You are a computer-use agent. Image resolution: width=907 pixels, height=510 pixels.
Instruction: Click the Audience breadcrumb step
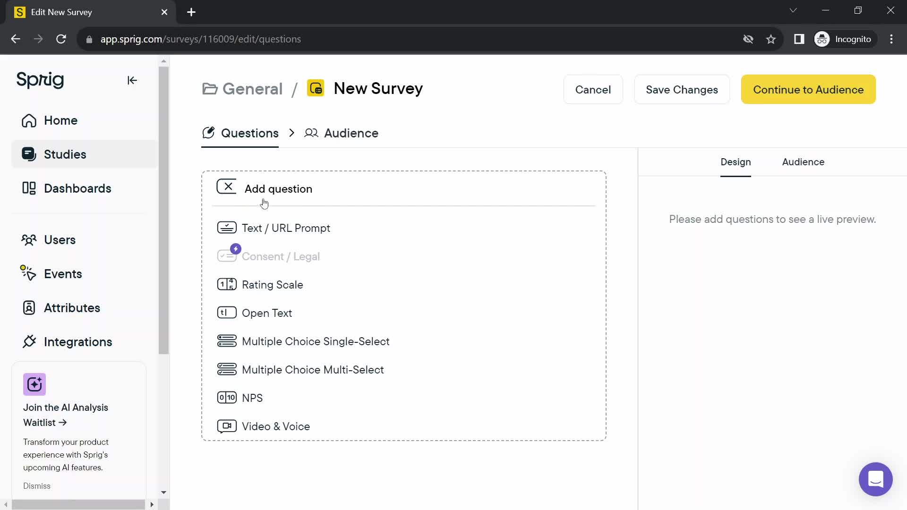[351, 133]
